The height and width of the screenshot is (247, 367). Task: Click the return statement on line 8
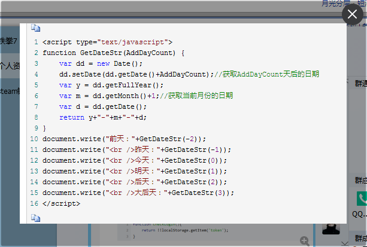click(x=103, y=117)
